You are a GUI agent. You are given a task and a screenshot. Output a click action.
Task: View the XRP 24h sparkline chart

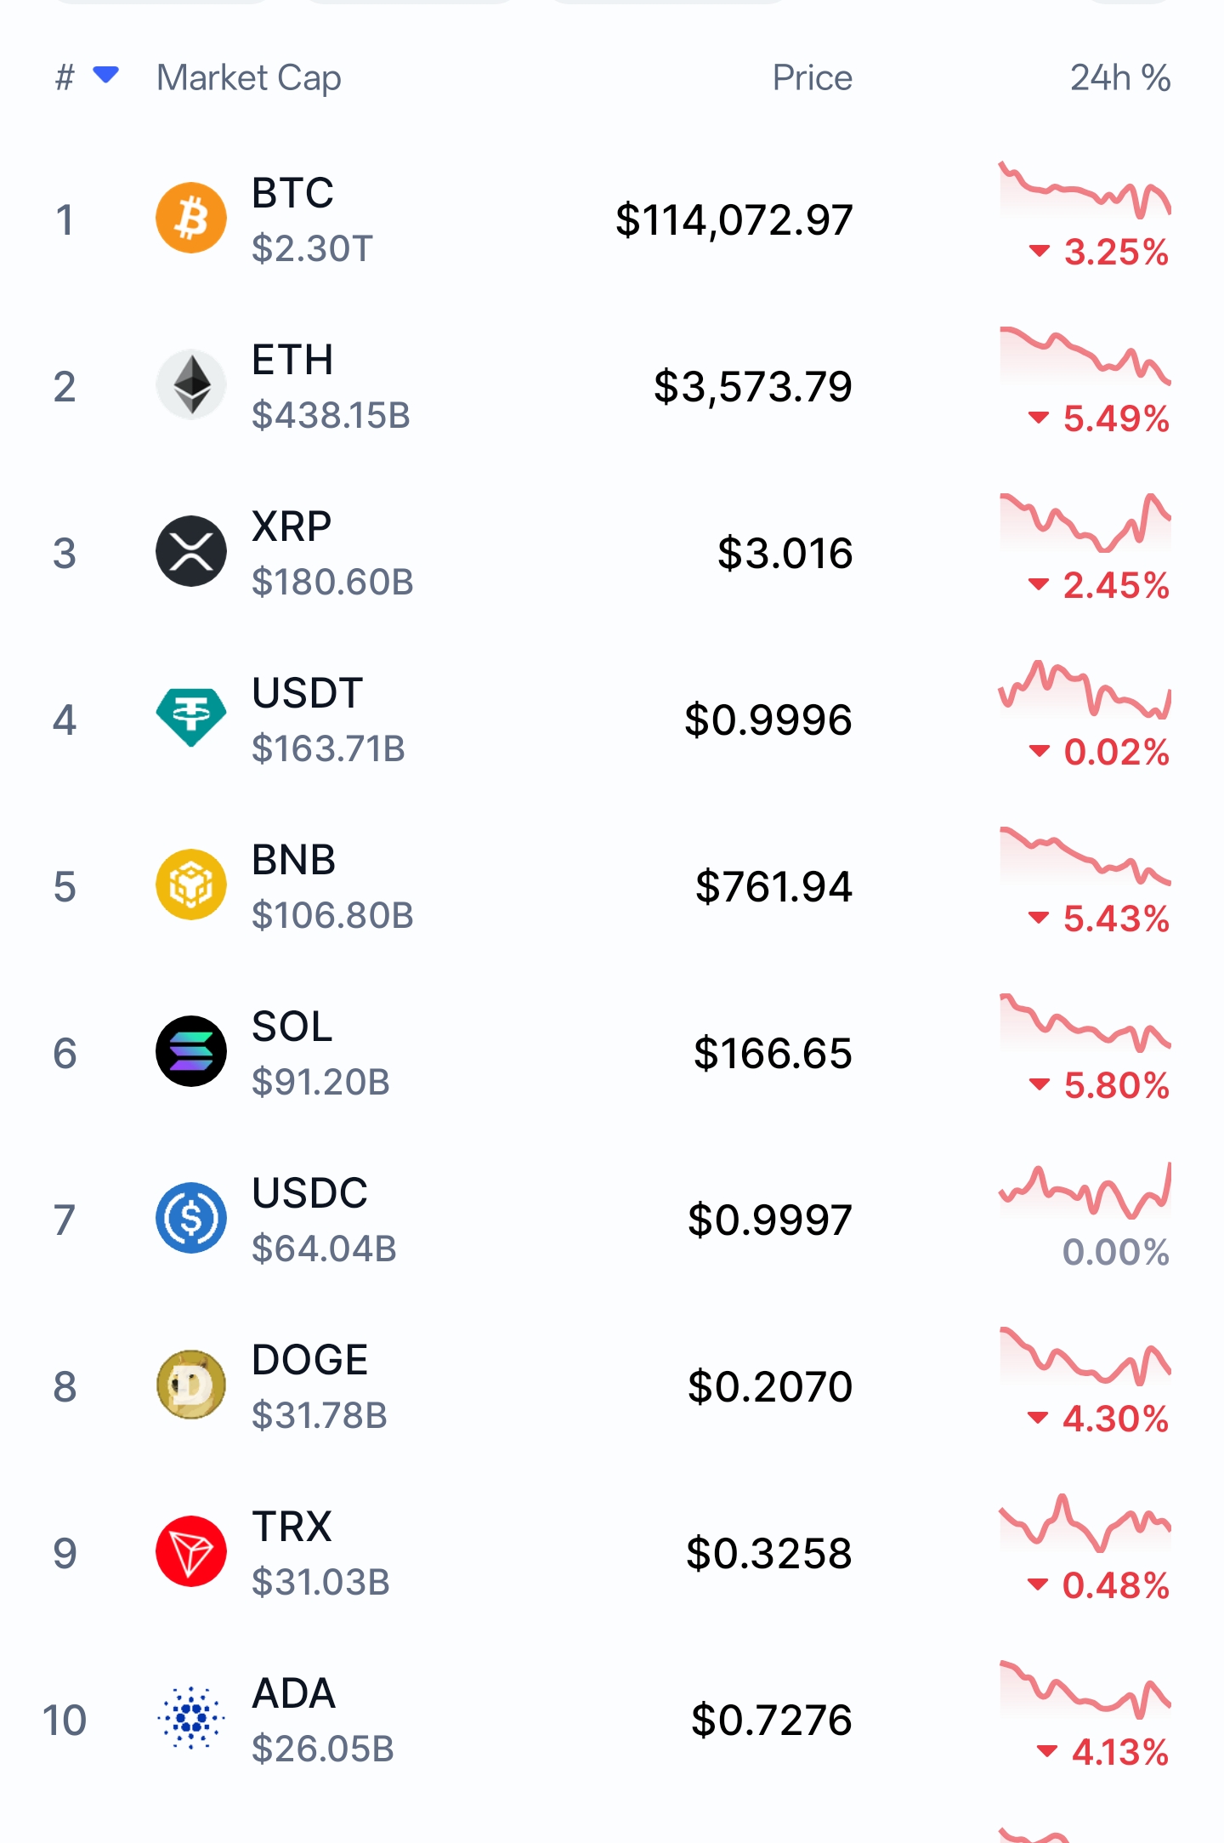click(1085, 521)
